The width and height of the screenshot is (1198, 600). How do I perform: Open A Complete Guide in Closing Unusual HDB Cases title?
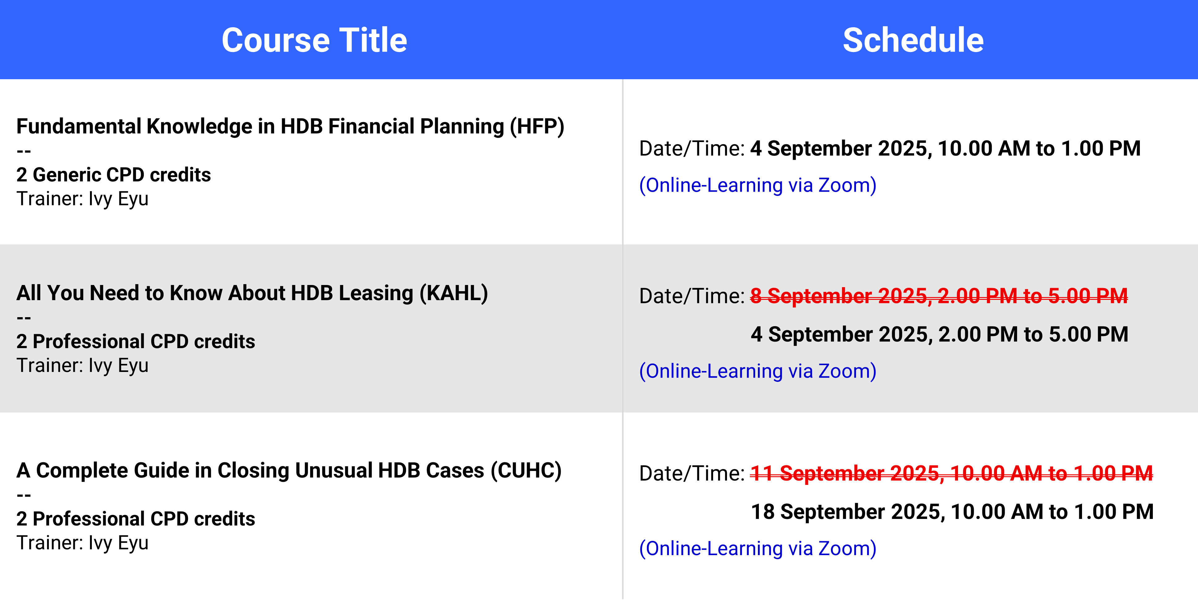click(x=289, y=471)
